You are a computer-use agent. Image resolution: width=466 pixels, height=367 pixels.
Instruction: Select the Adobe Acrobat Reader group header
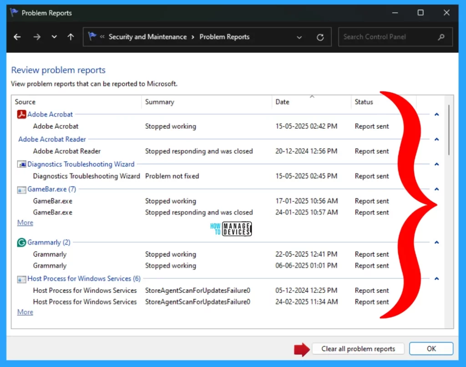52,139
